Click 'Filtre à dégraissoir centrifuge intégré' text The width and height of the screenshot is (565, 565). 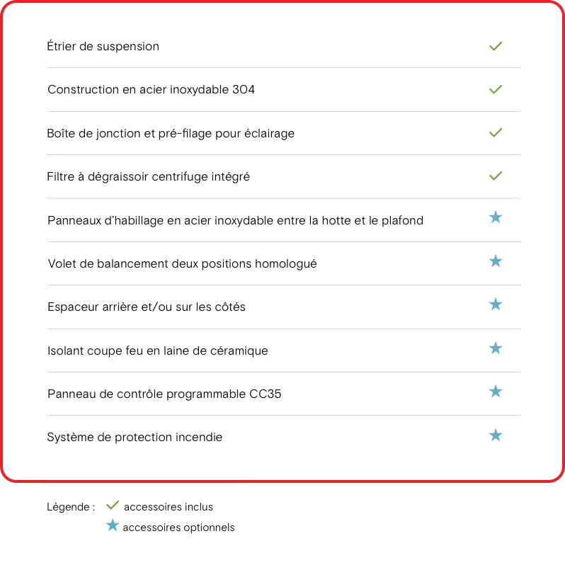pos(148,176)
